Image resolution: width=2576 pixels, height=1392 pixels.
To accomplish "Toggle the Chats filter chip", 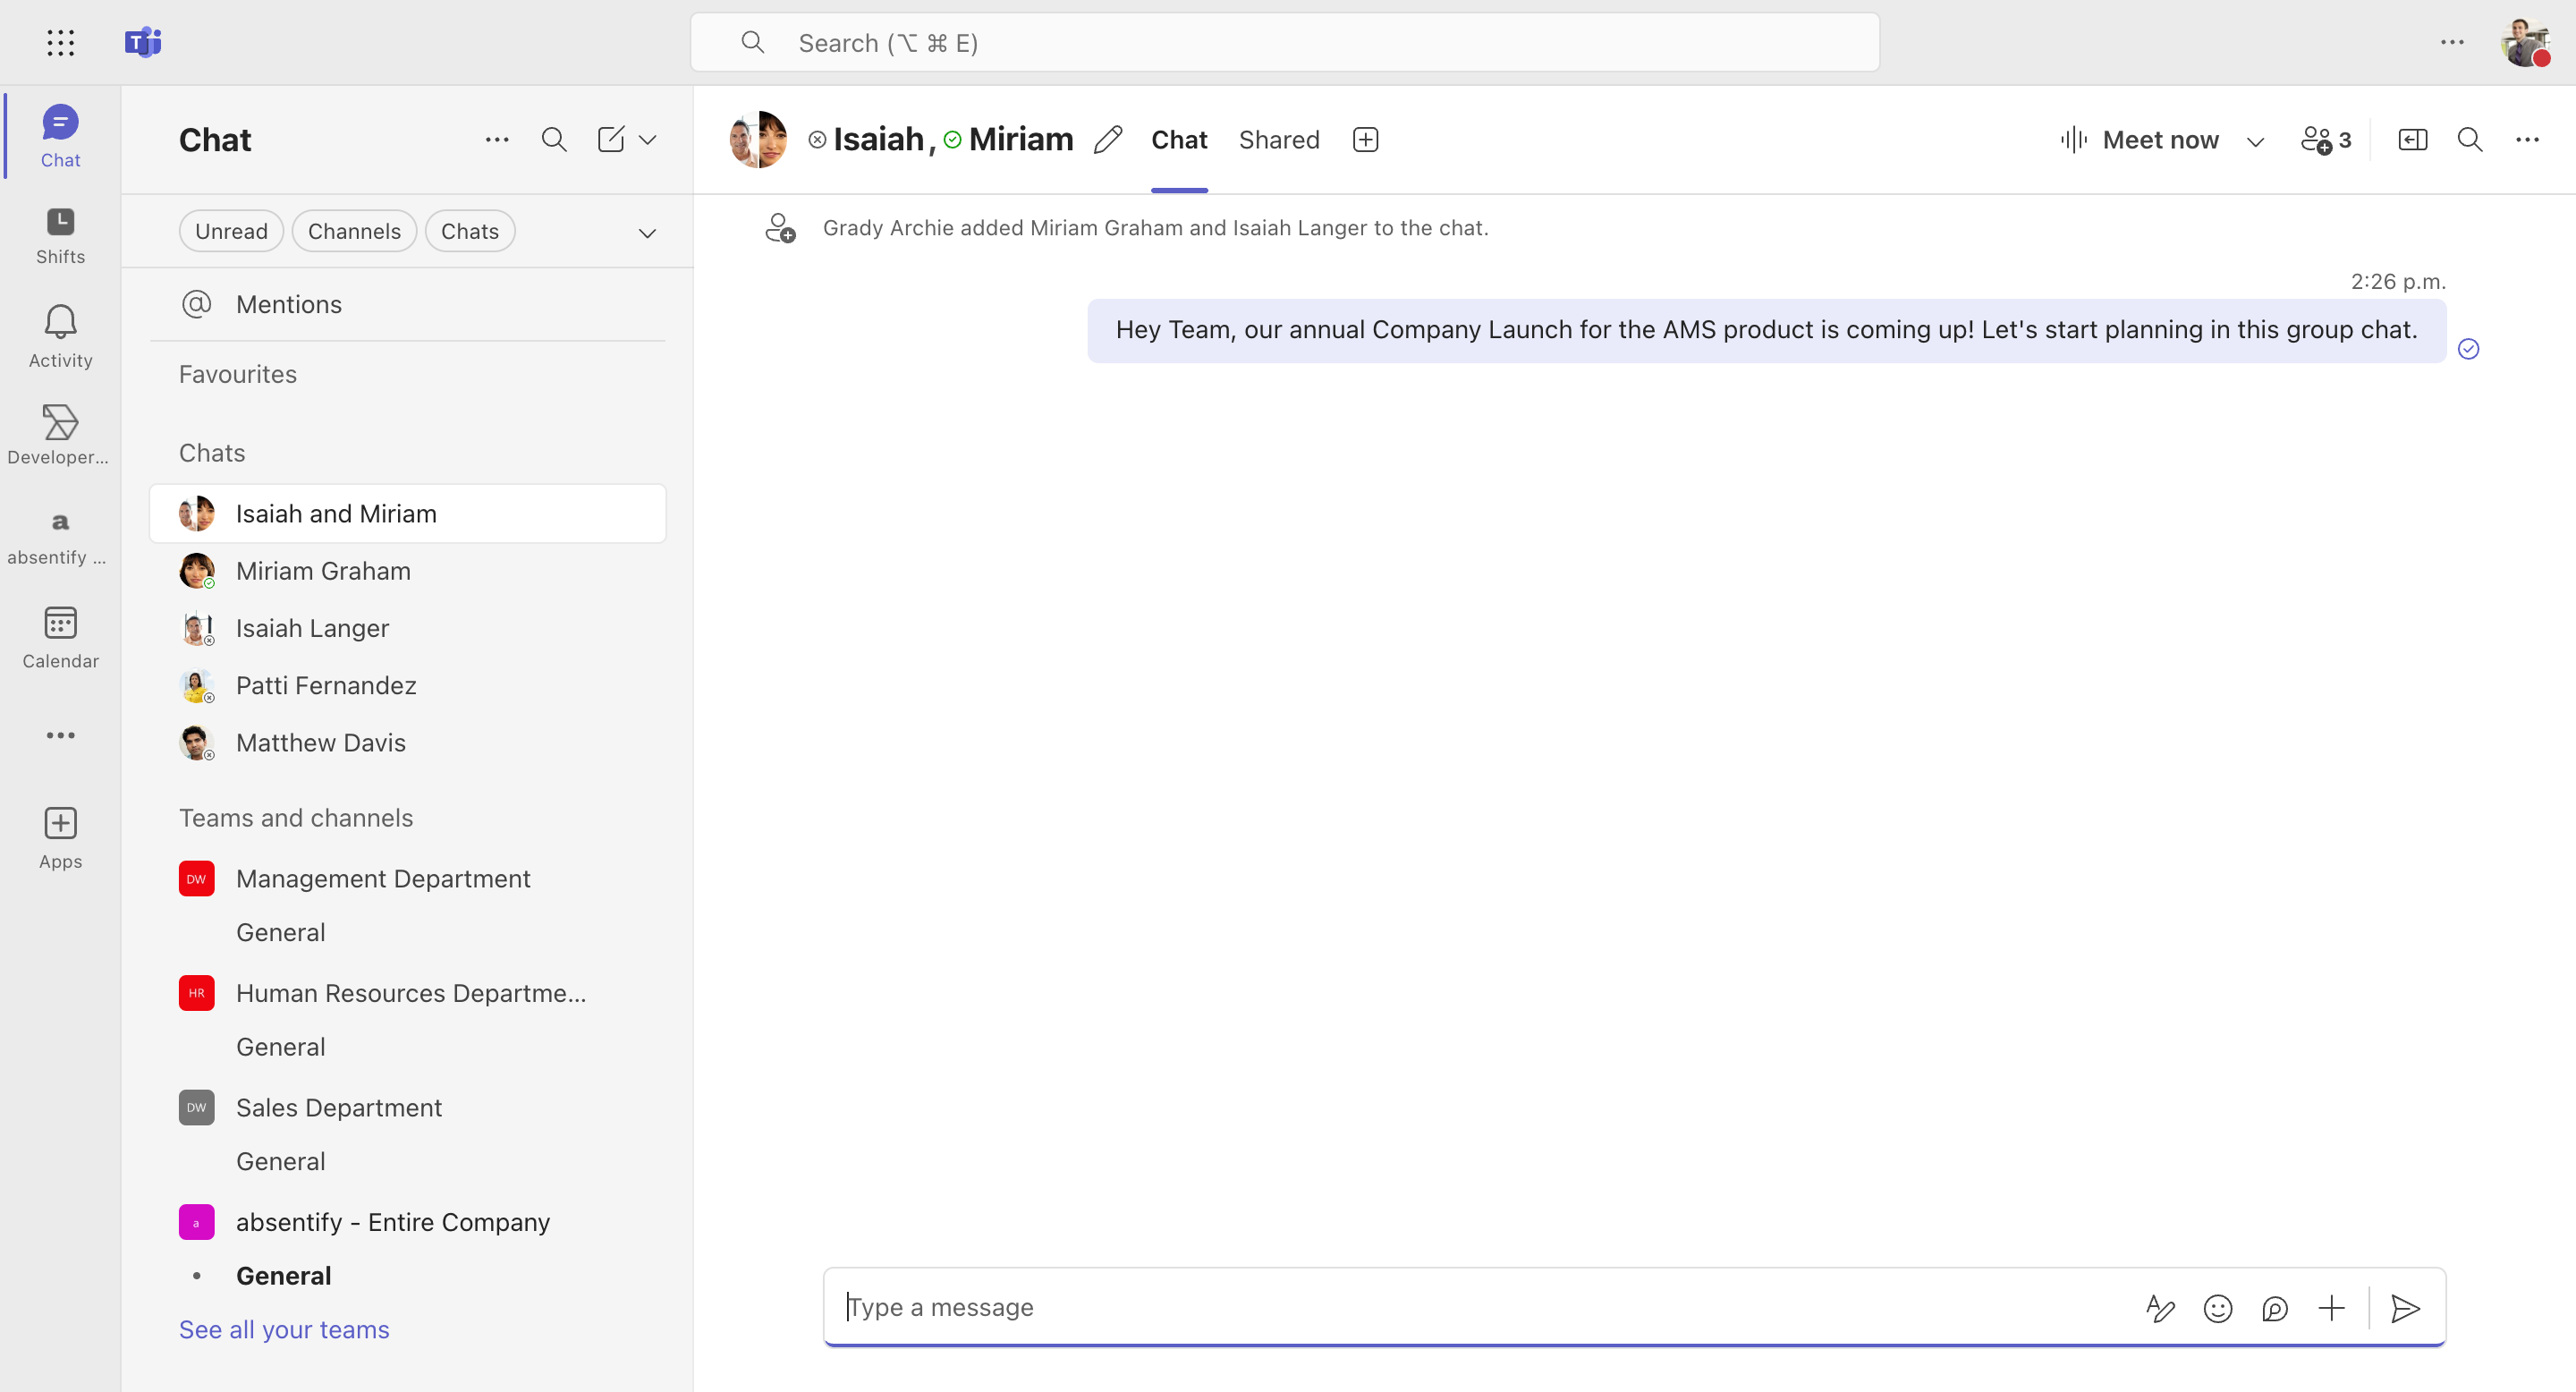I will (x=470, y=231).
